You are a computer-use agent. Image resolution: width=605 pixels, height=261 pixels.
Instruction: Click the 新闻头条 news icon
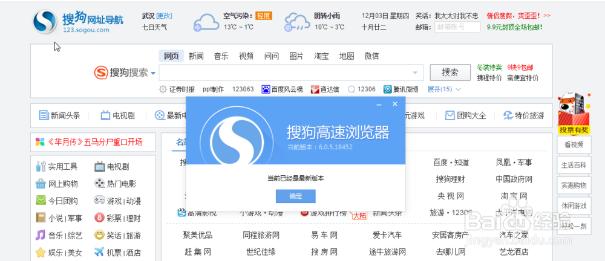[44, 115]
